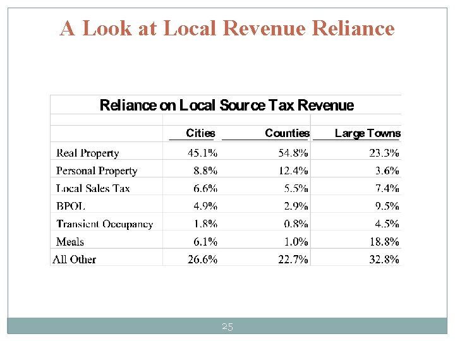Click the 22.7% All Other Counties value
The width and height of the screenshot is (455, 341).
(293, 260)
